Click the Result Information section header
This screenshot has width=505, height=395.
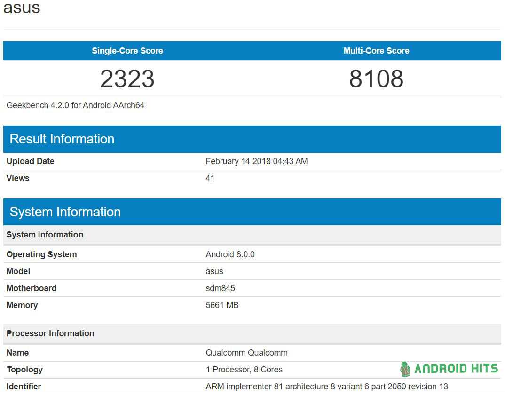(x=252, y=139)
